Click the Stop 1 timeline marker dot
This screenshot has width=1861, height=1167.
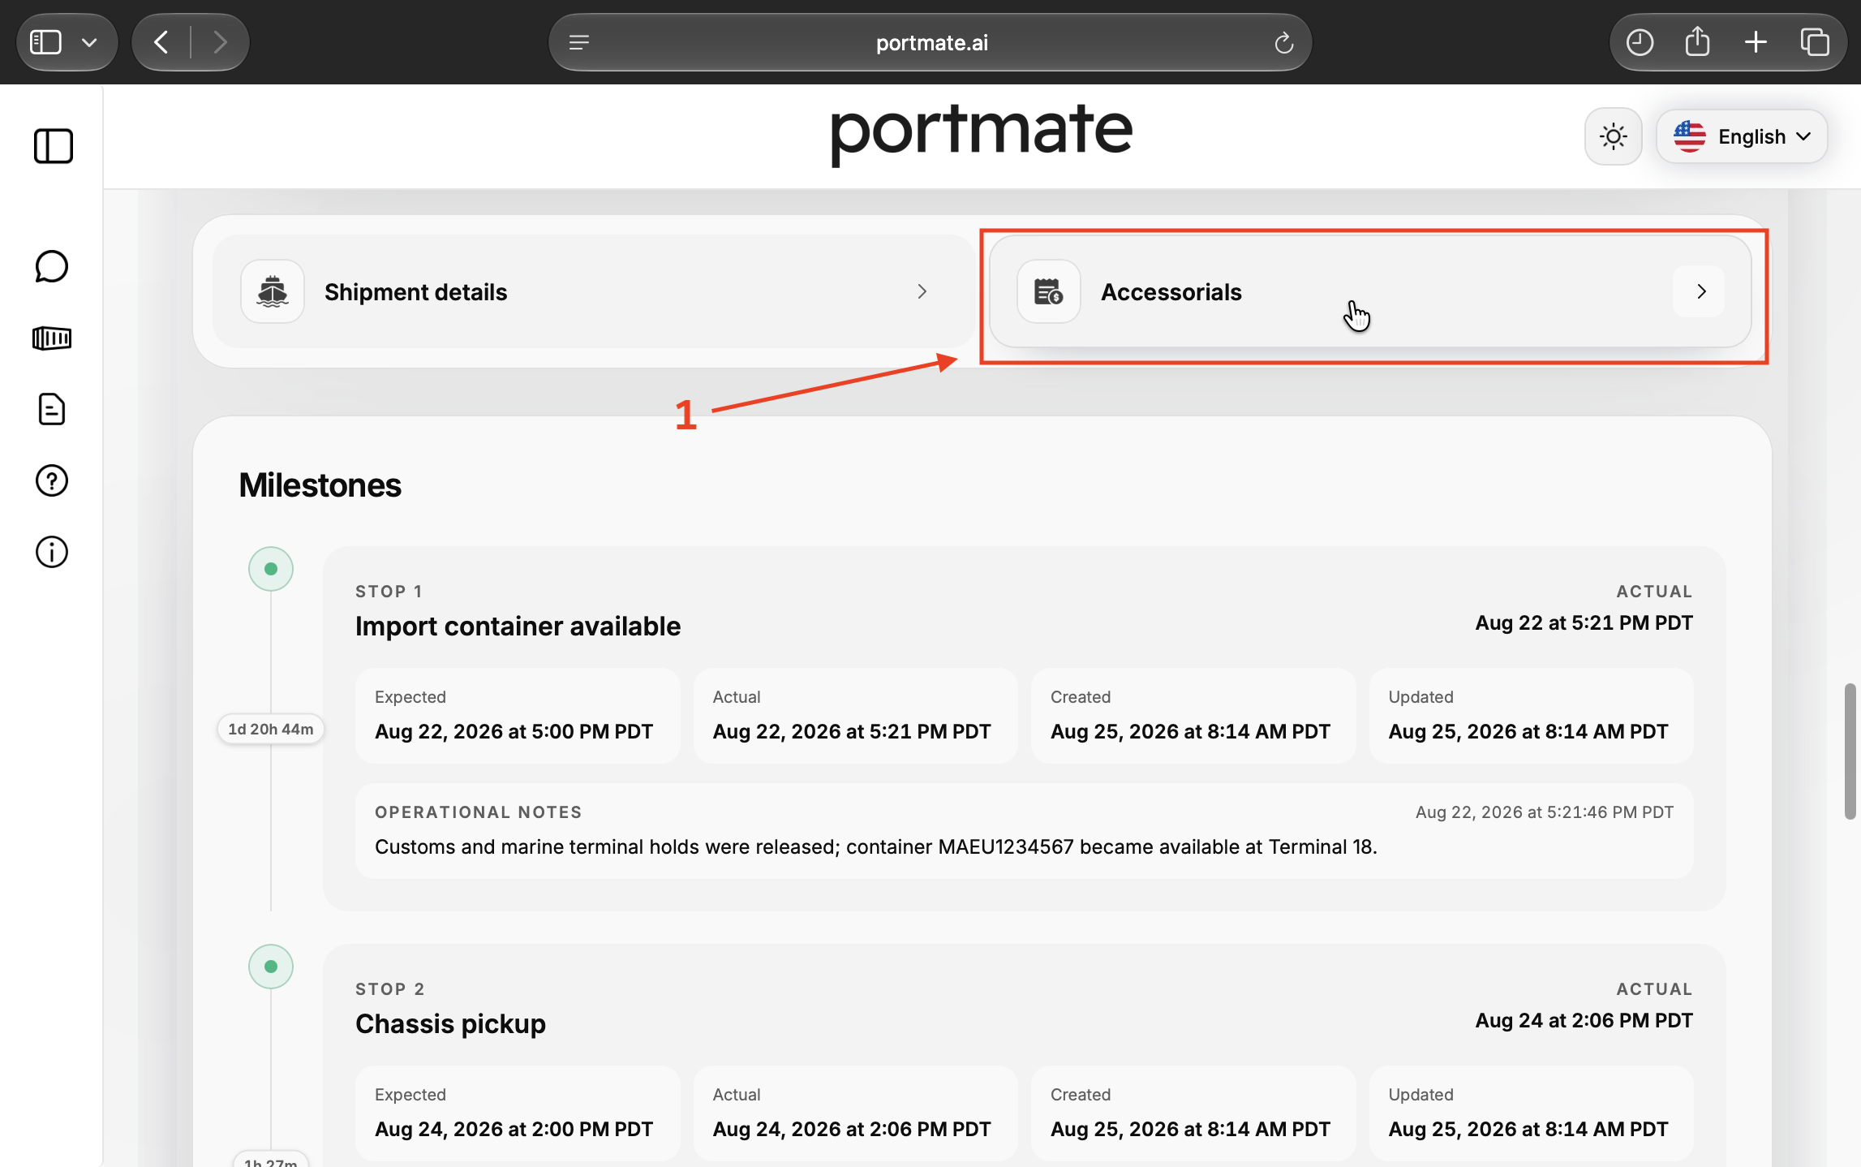[271, 569]
